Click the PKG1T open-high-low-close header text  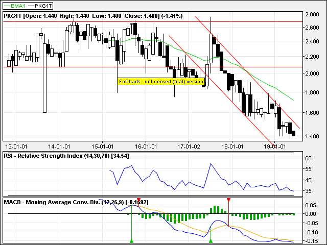tap(93, 16)
